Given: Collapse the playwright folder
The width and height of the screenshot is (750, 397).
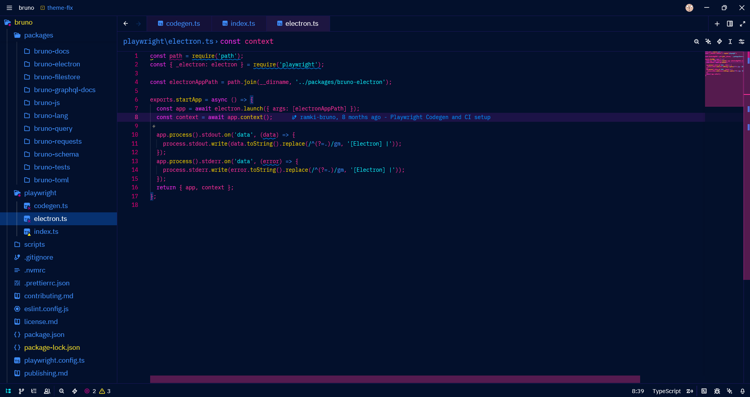Looking at the screenshot, I should [40, 193].
